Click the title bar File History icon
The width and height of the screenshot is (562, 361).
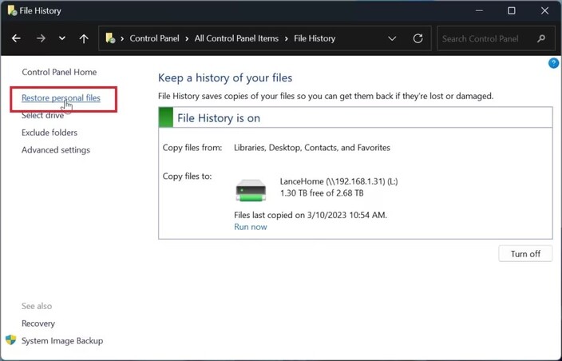point(12,10)
